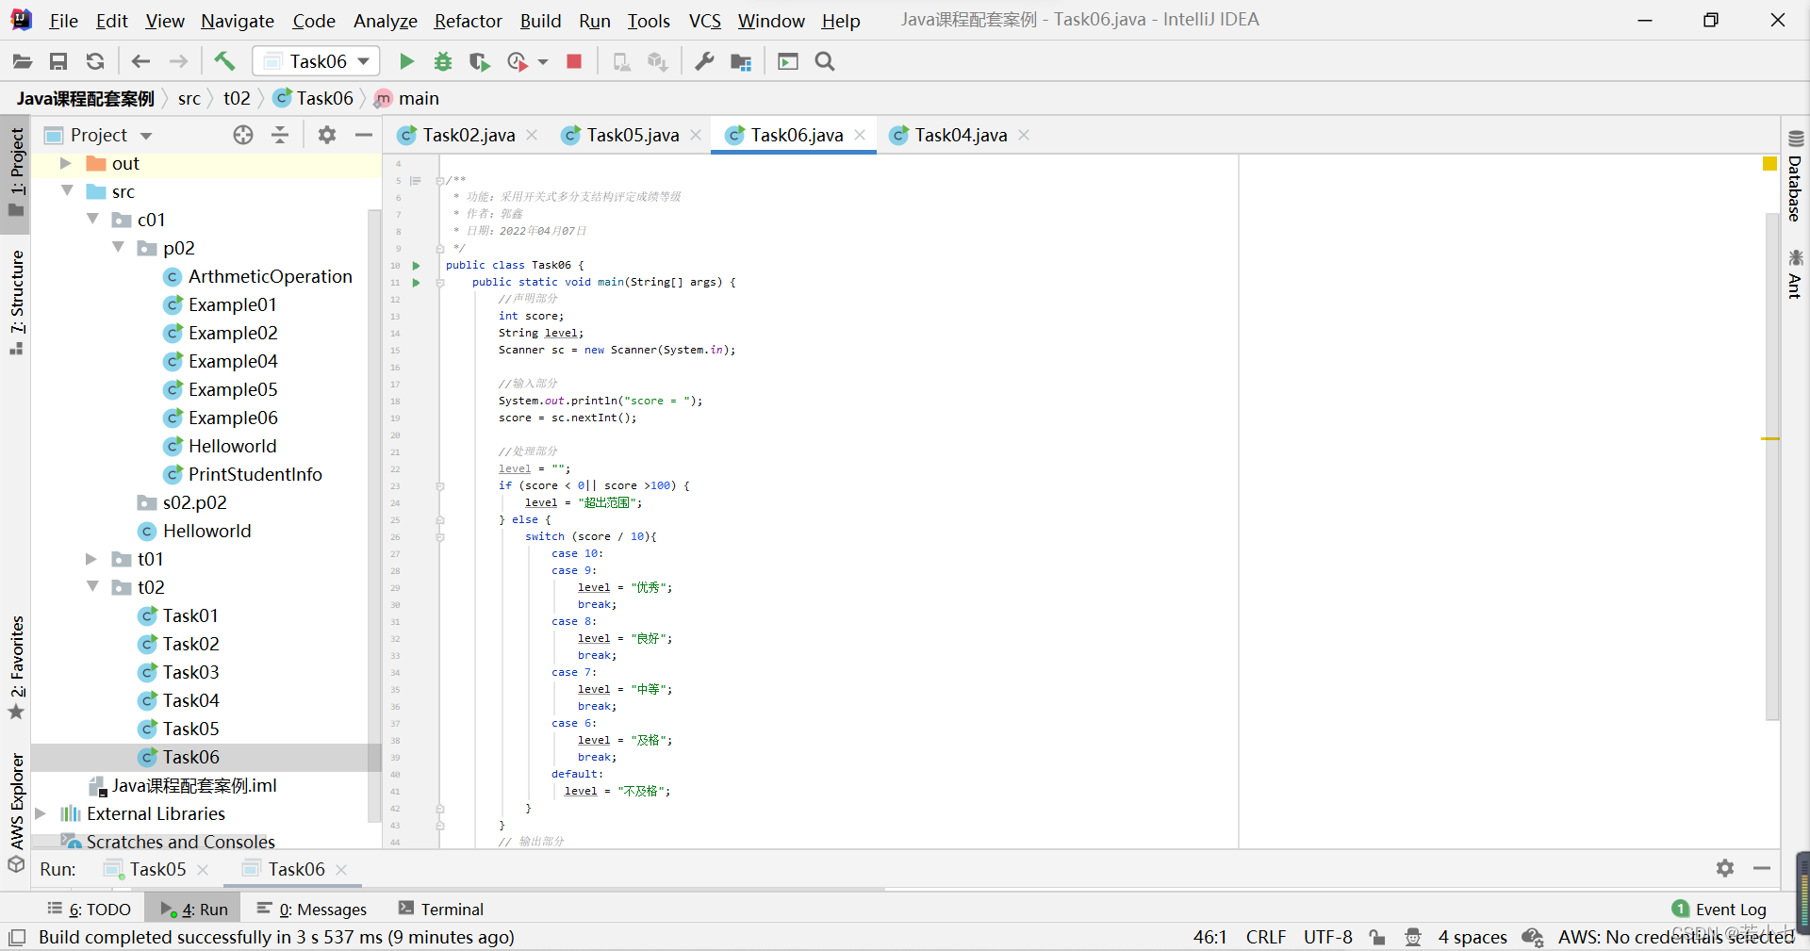Select Task03 in the project tree
Screen dimensions: 1810x951
click(190, 672)
